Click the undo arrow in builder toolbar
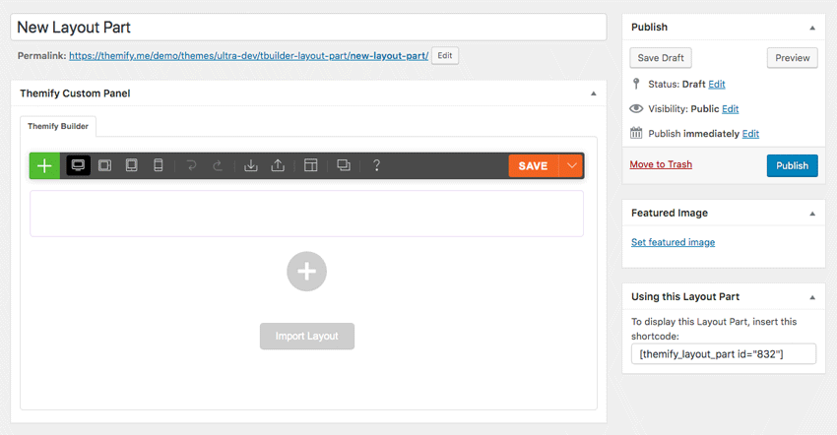The height and width of the screenshot is (435, 837). tap(191, 166)
